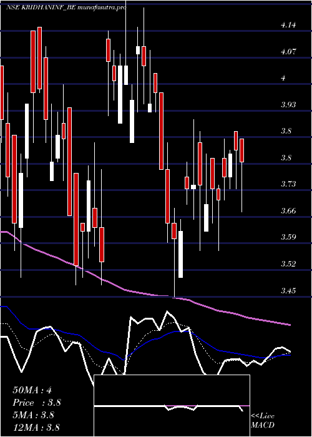Click the 3.45 price axis label

(288, 291)
